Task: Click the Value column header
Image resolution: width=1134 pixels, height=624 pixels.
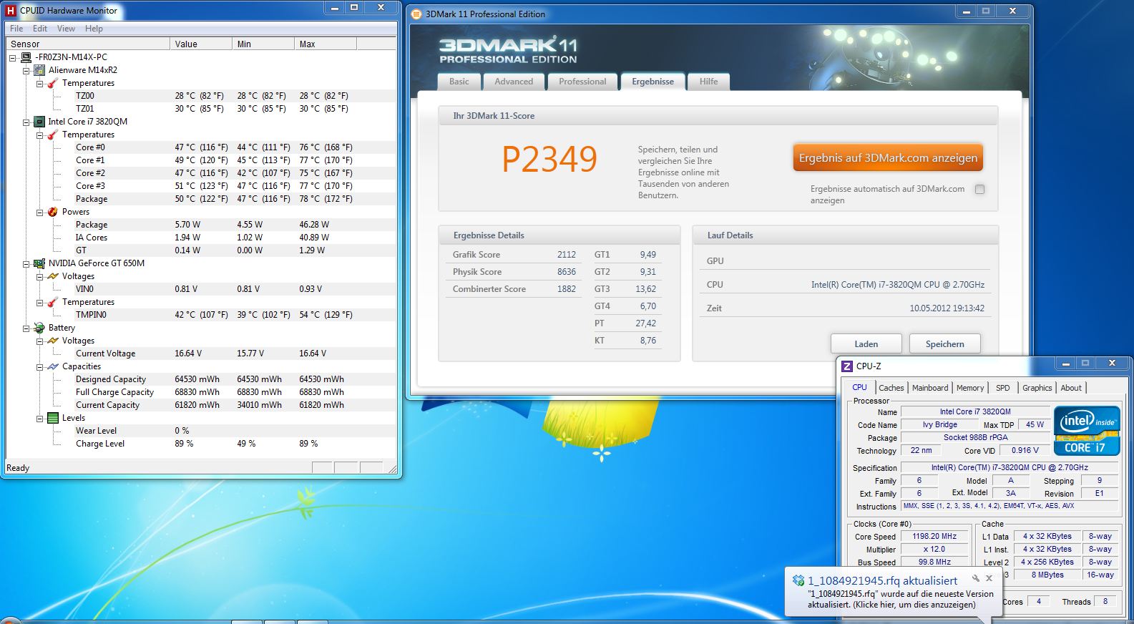Action: tap(201, 44)
